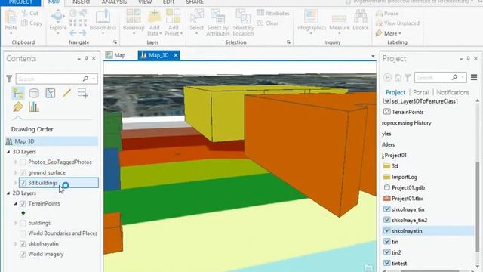
Task: Open the ANALYSIS ribbon tab
Action: (114, 2)
